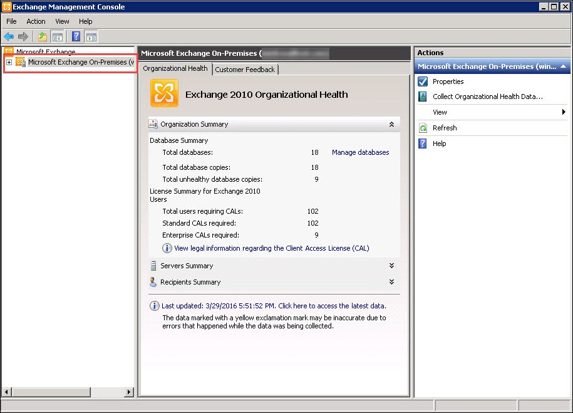The width and height of the screenshot is (573, 413).
Task: Open the File menu
Action: (11, 21)
